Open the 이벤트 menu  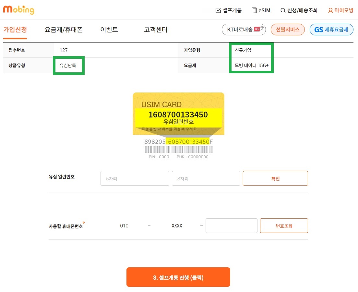pos(109,30)
